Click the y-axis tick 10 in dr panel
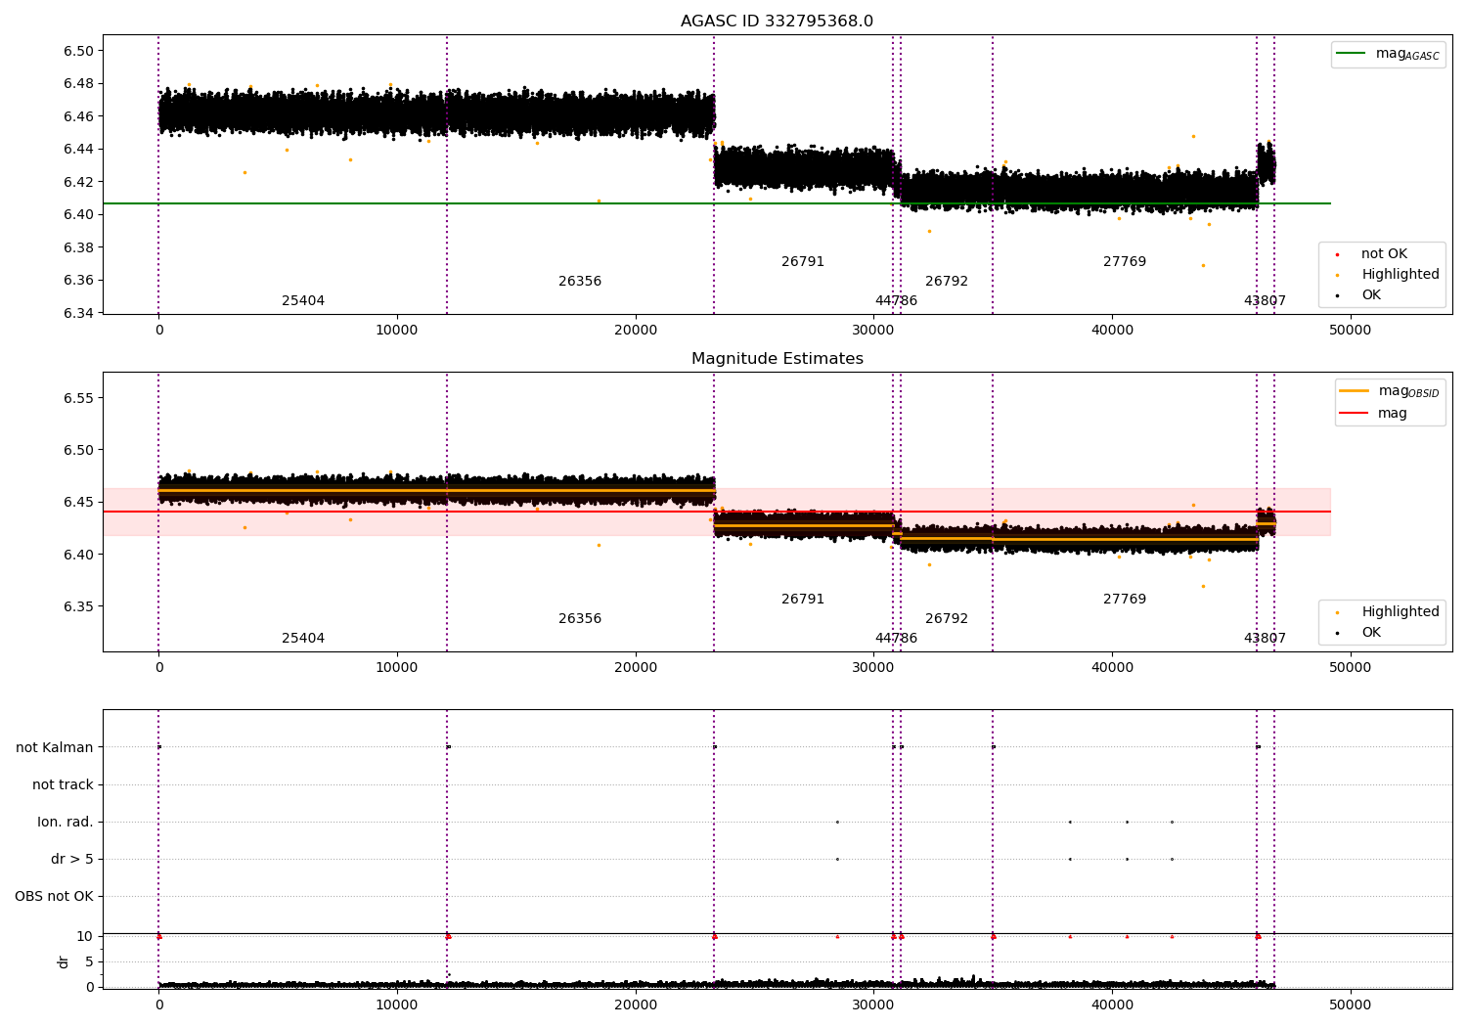Image resolution: width=1467 pixels, height=1027 pixels. click(x=86, y=936)
